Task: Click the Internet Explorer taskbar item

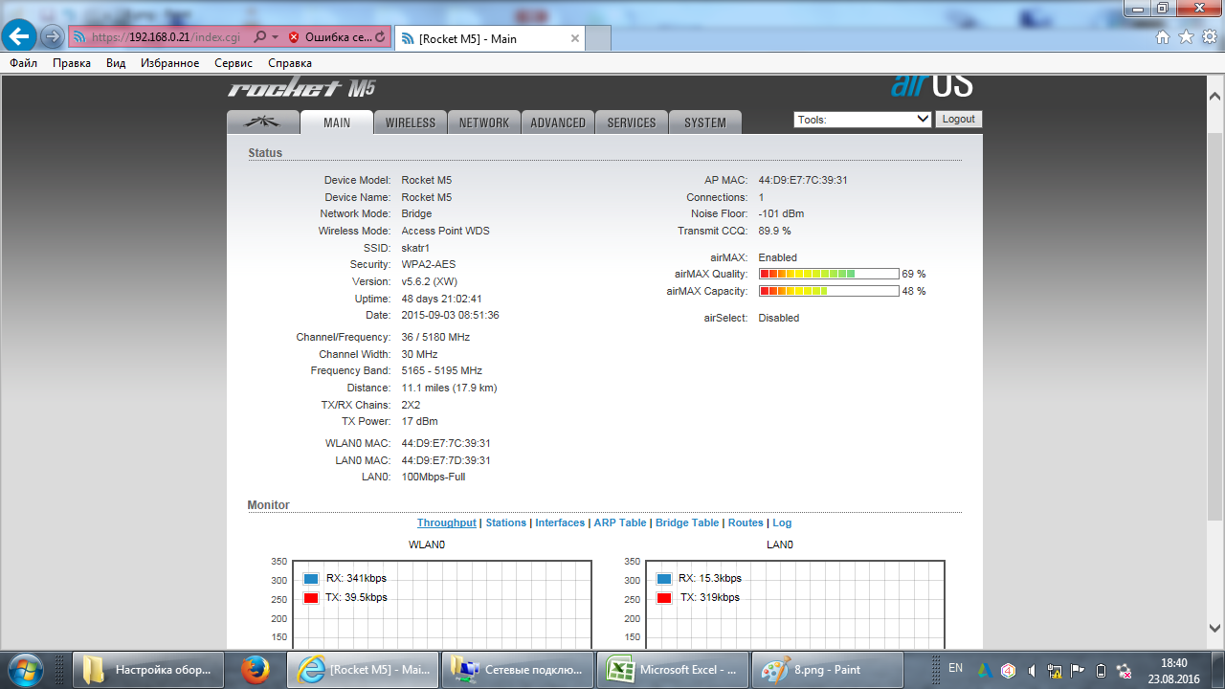Action: click(363, 670)
